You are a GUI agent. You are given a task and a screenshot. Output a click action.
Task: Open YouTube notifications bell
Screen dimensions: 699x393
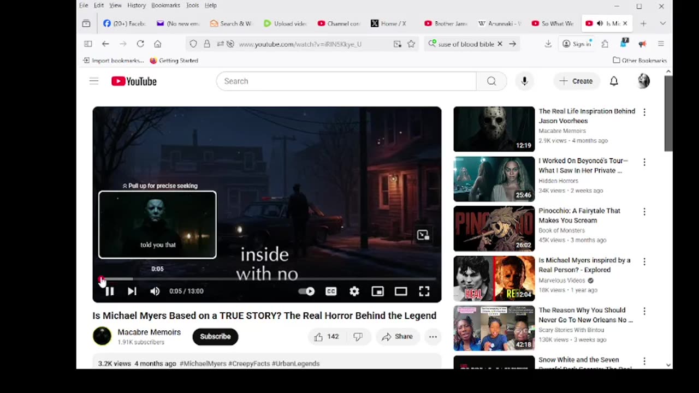[x=614, y=81]
